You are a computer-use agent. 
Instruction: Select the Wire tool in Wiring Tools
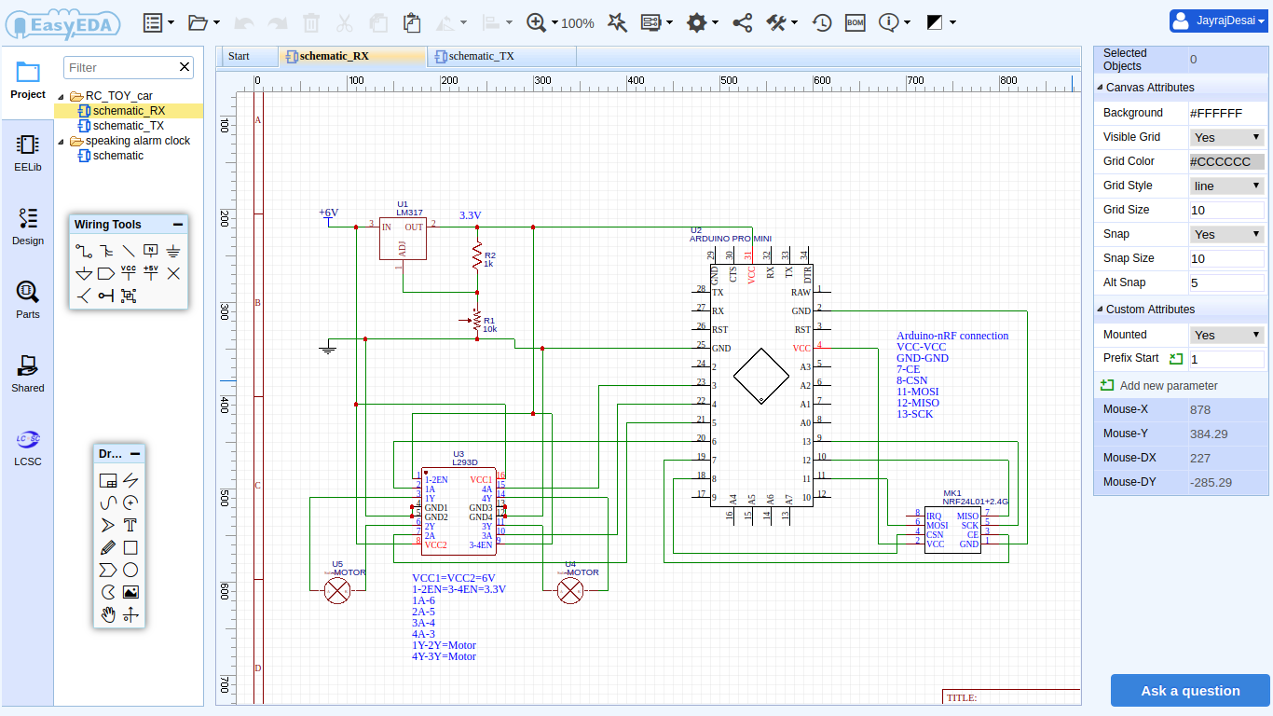click(x=84, y=251)
